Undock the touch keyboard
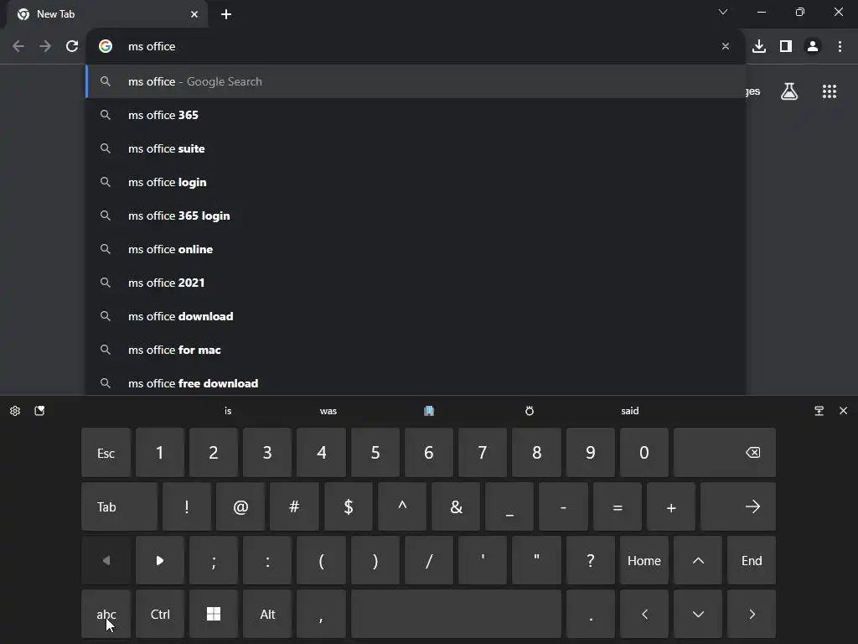This screenshot has width=858, height=644. coord(819,411)
